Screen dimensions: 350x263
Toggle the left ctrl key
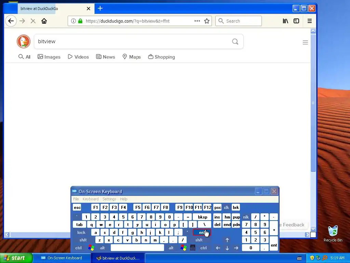coord(78,248)
